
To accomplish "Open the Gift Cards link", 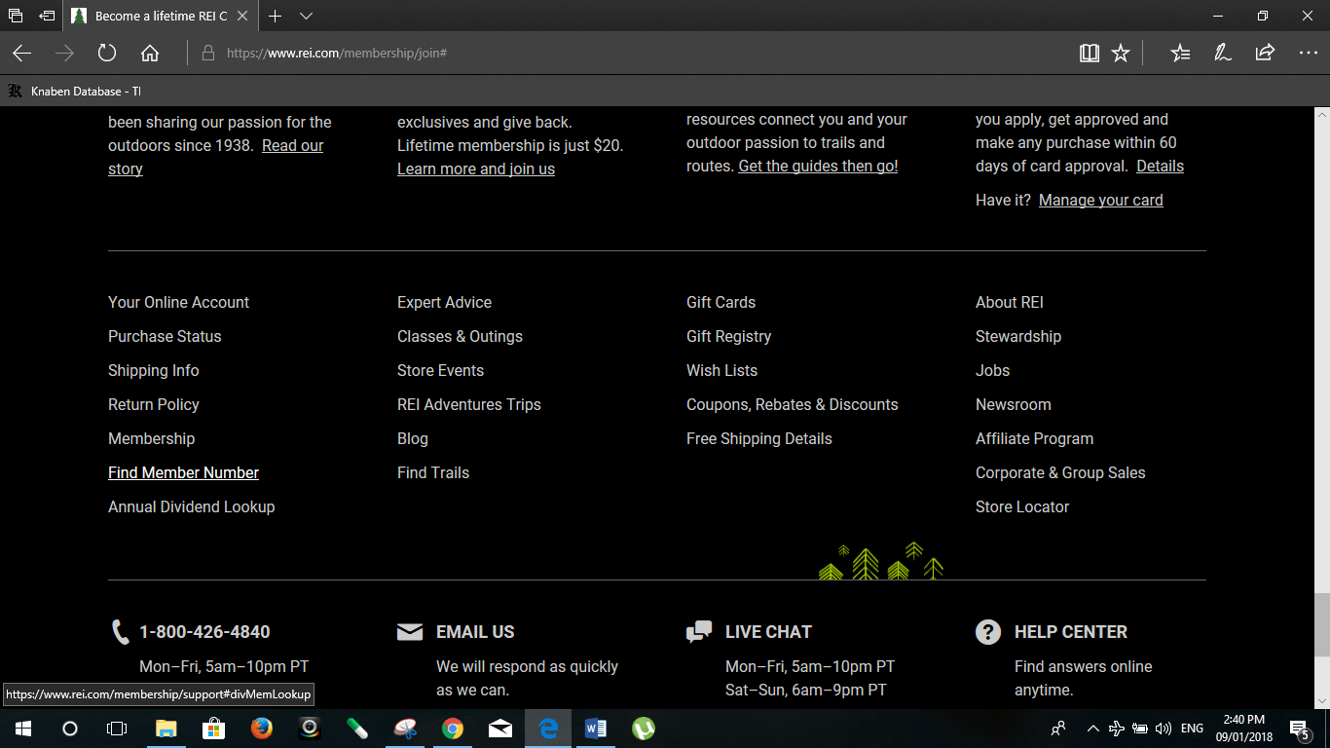I will point(720,302).
